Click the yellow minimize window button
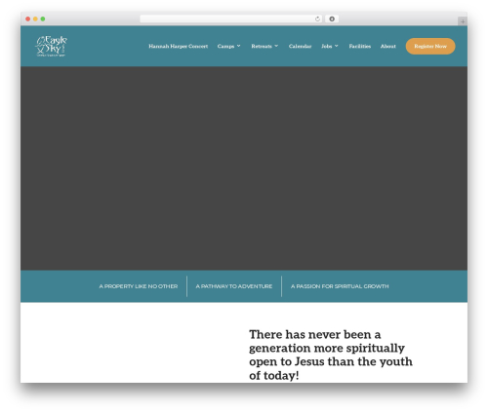 (x=35, y=19)
